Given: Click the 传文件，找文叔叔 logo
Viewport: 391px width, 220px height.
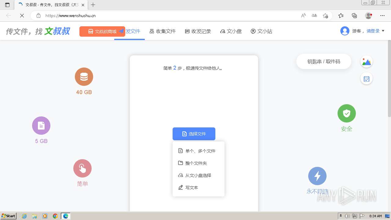Looking at the screenshot, I should coord(38,31).
